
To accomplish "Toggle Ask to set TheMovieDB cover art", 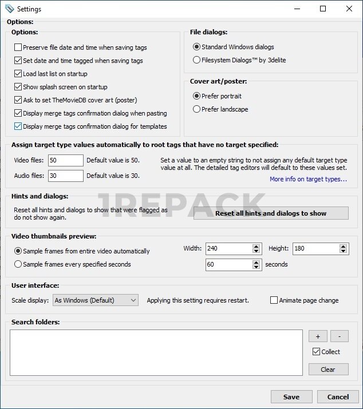I will [18, 100].
